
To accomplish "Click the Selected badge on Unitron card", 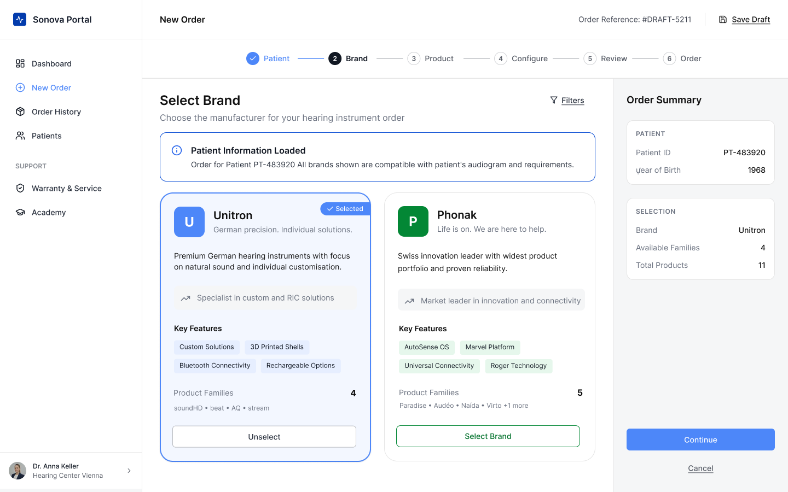I will click(345, 209).
